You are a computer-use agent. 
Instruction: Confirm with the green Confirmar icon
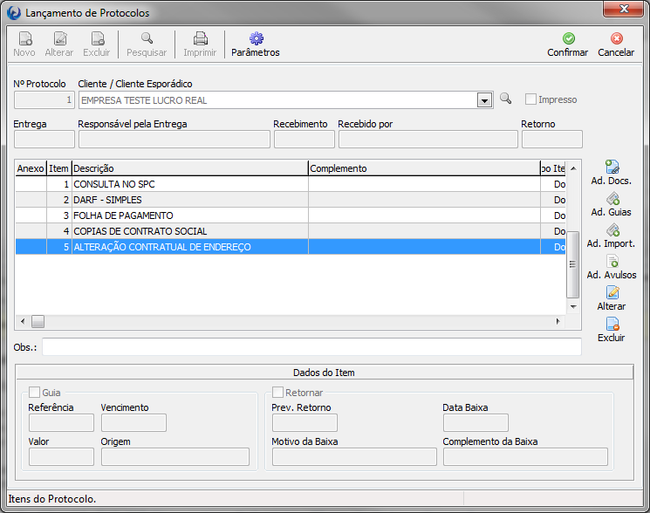point(568,38)
